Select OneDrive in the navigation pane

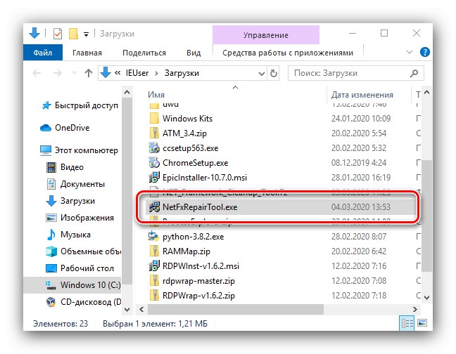pos(65,128)
